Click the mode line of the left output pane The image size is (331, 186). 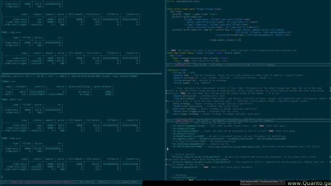71,182
